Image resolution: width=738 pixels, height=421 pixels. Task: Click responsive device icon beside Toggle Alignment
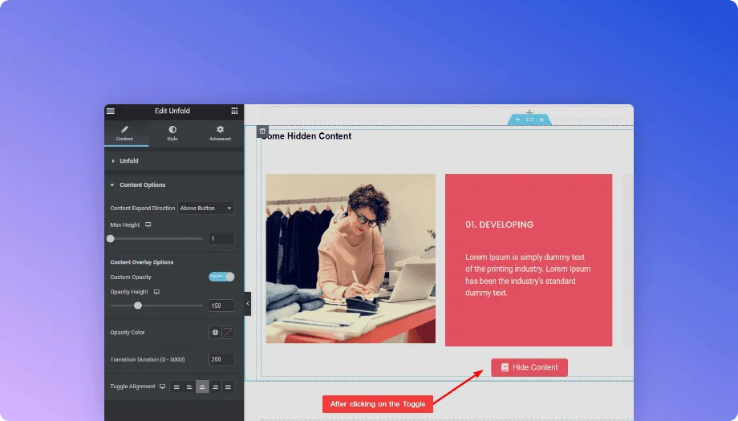162,387
